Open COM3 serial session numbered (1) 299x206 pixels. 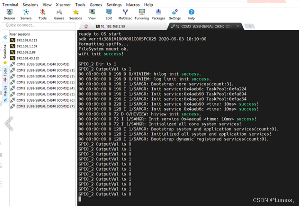pos(46,70)
